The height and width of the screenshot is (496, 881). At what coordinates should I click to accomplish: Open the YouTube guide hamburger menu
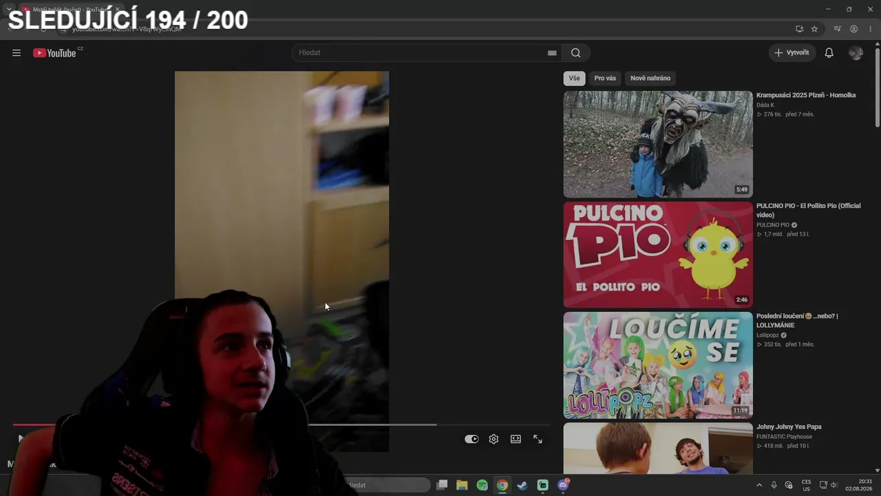coord(17,53)
